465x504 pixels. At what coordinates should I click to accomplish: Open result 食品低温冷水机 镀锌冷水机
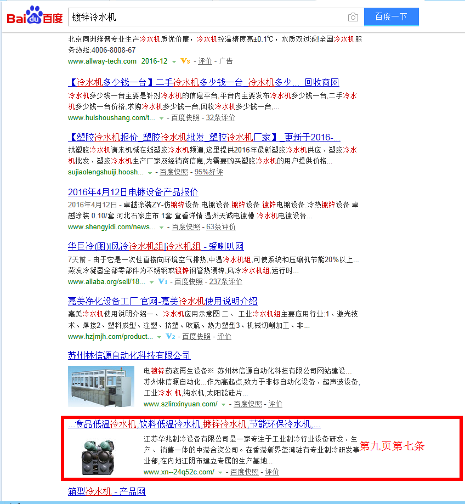click(x=195, y=424)
